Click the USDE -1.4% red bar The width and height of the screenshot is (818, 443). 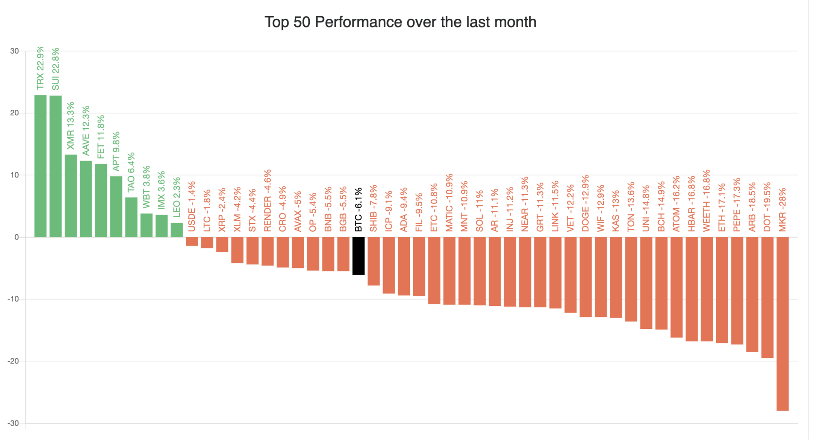click(x=192, y=241)
